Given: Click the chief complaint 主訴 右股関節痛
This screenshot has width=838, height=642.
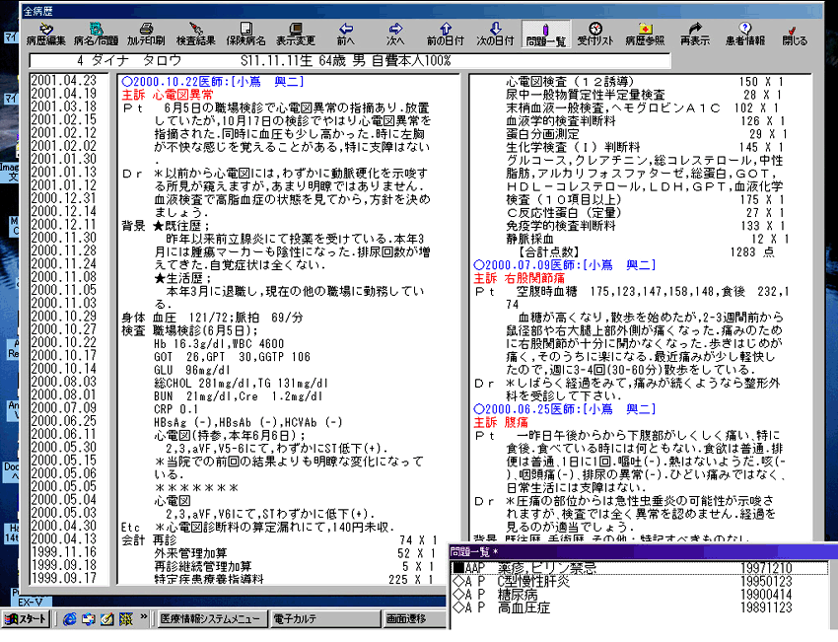Looking at the screenshot, I should (519, 278).
